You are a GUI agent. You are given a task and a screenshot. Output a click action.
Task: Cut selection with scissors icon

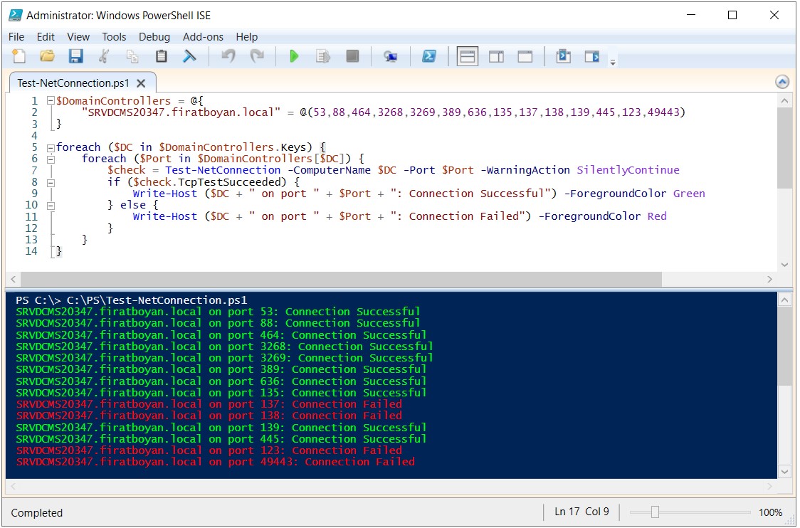point(104,56)
